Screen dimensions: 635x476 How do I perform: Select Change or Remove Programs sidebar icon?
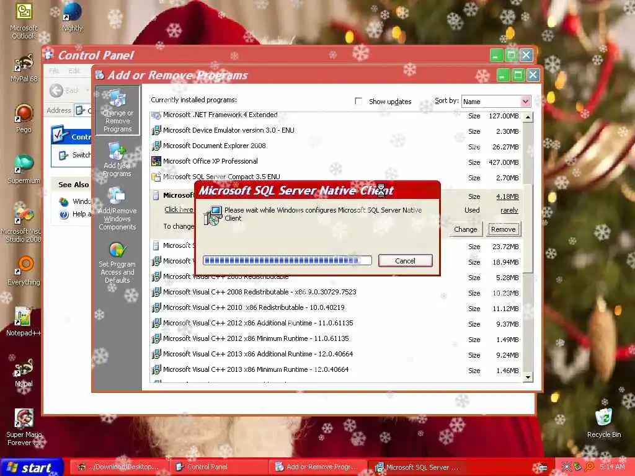coord(117,110)
